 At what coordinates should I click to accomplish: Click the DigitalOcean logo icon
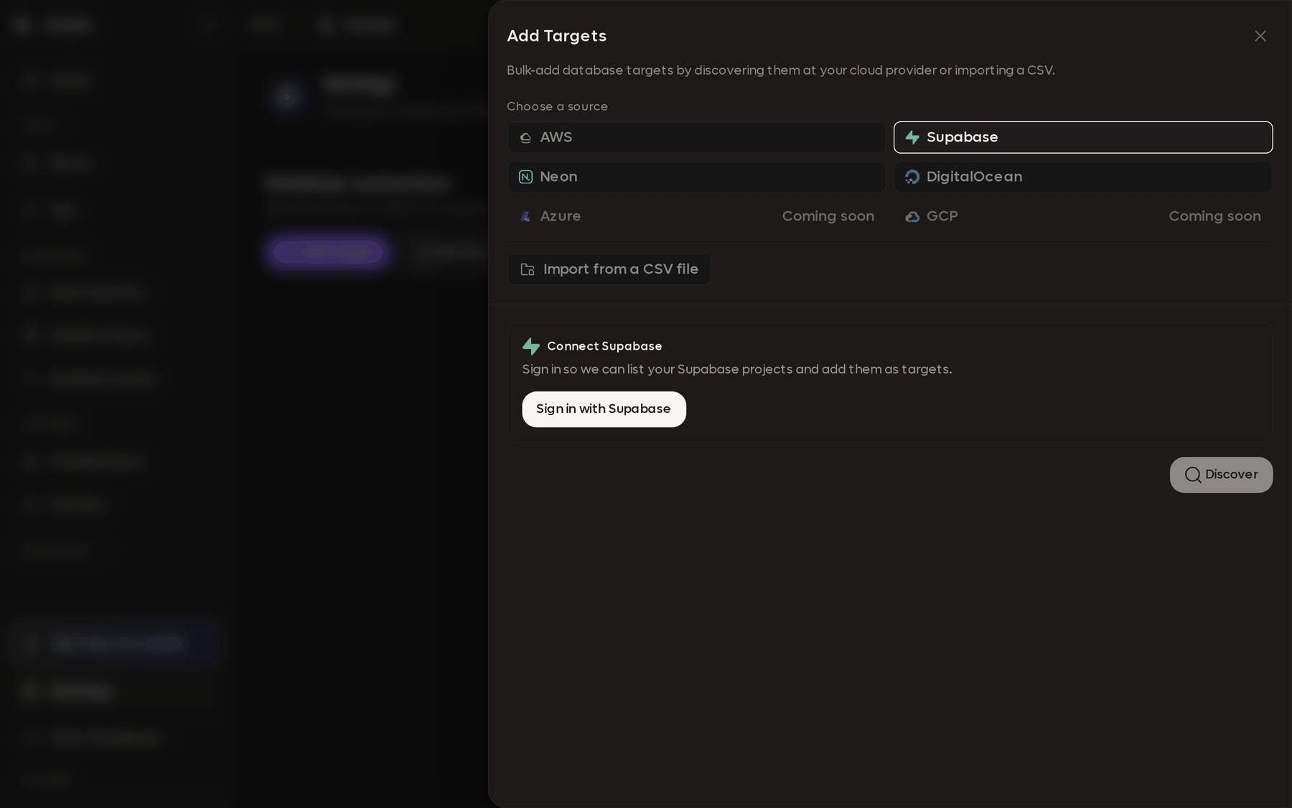[912, 177]
